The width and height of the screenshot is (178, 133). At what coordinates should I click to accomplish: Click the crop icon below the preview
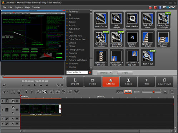pos(62,85)
